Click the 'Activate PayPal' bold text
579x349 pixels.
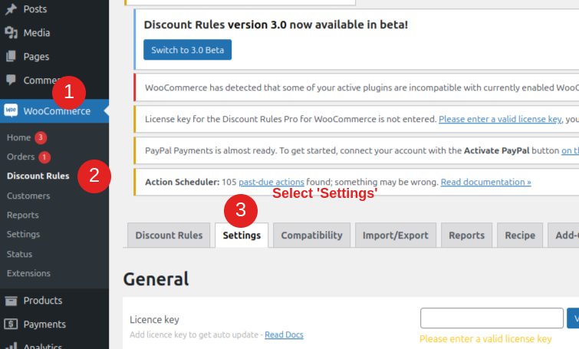pyautogui.click(x=497, y=150)
